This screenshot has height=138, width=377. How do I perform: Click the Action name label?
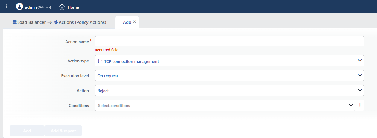(x=77, y=42)
